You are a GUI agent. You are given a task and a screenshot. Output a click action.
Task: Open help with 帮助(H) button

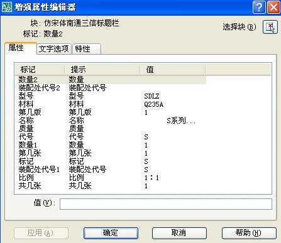click(249, 233)
